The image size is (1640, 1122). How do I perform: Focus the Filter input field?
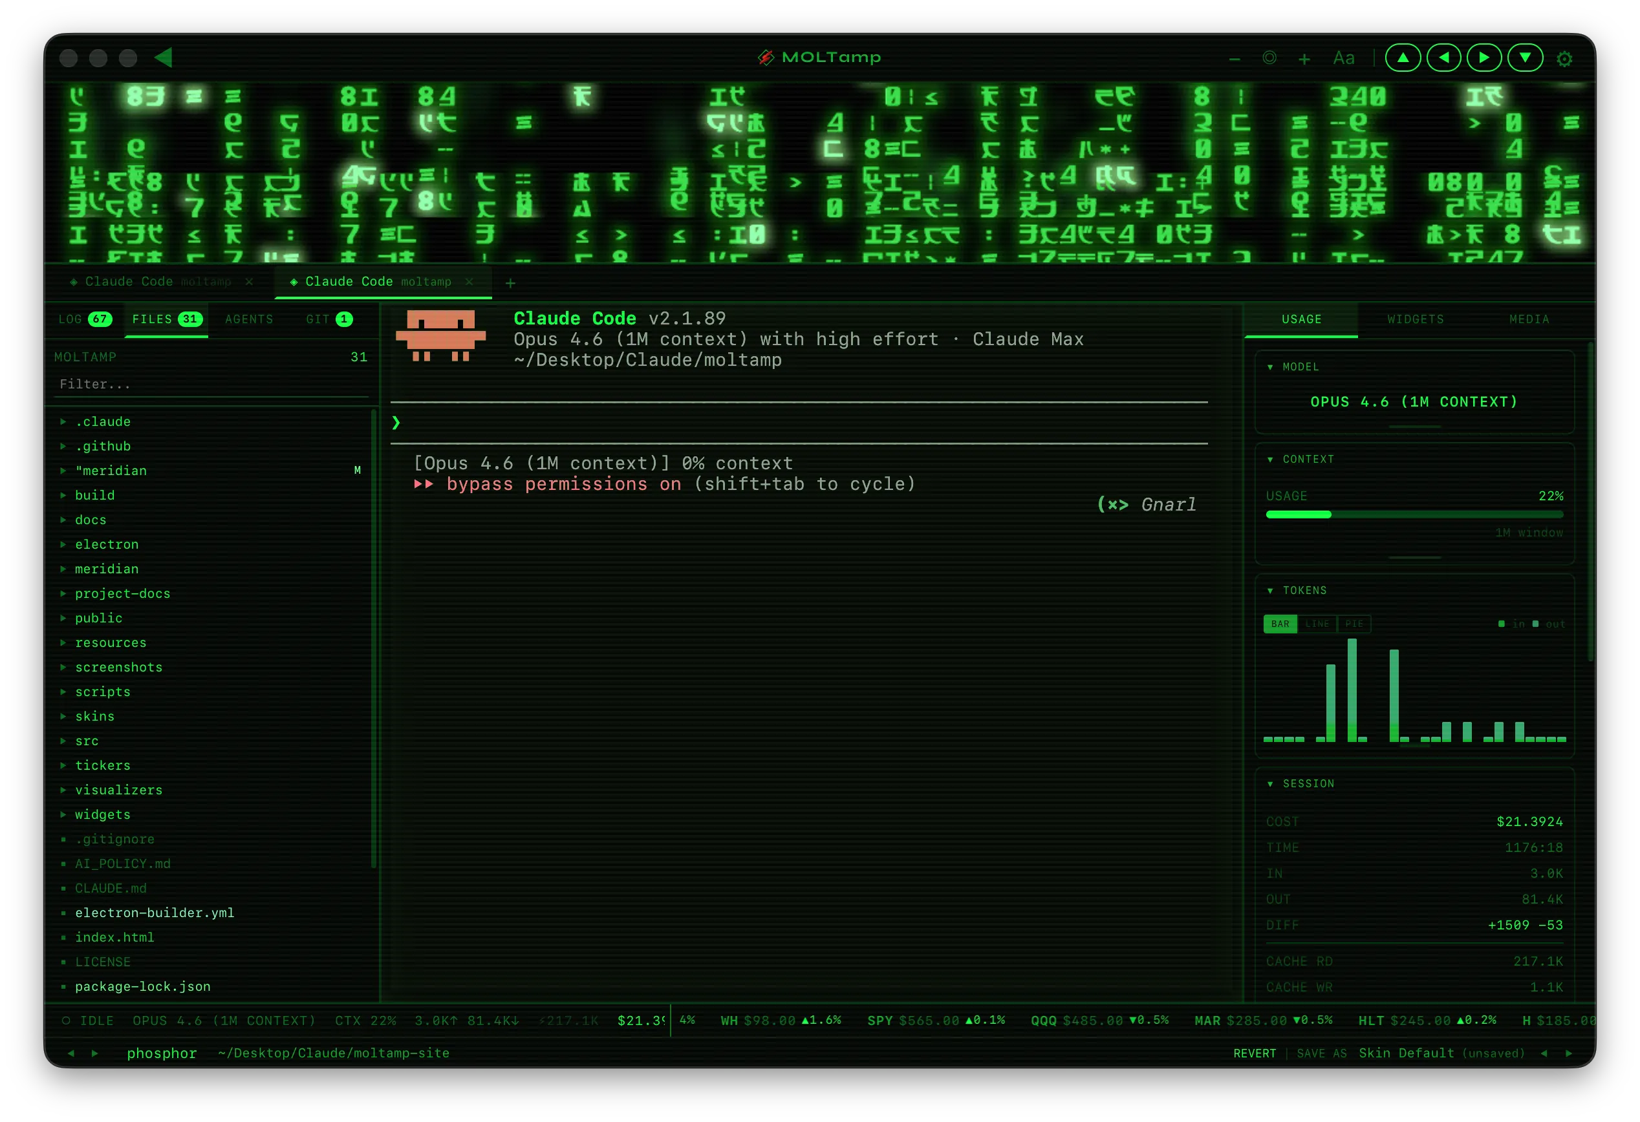pos(211,385)
